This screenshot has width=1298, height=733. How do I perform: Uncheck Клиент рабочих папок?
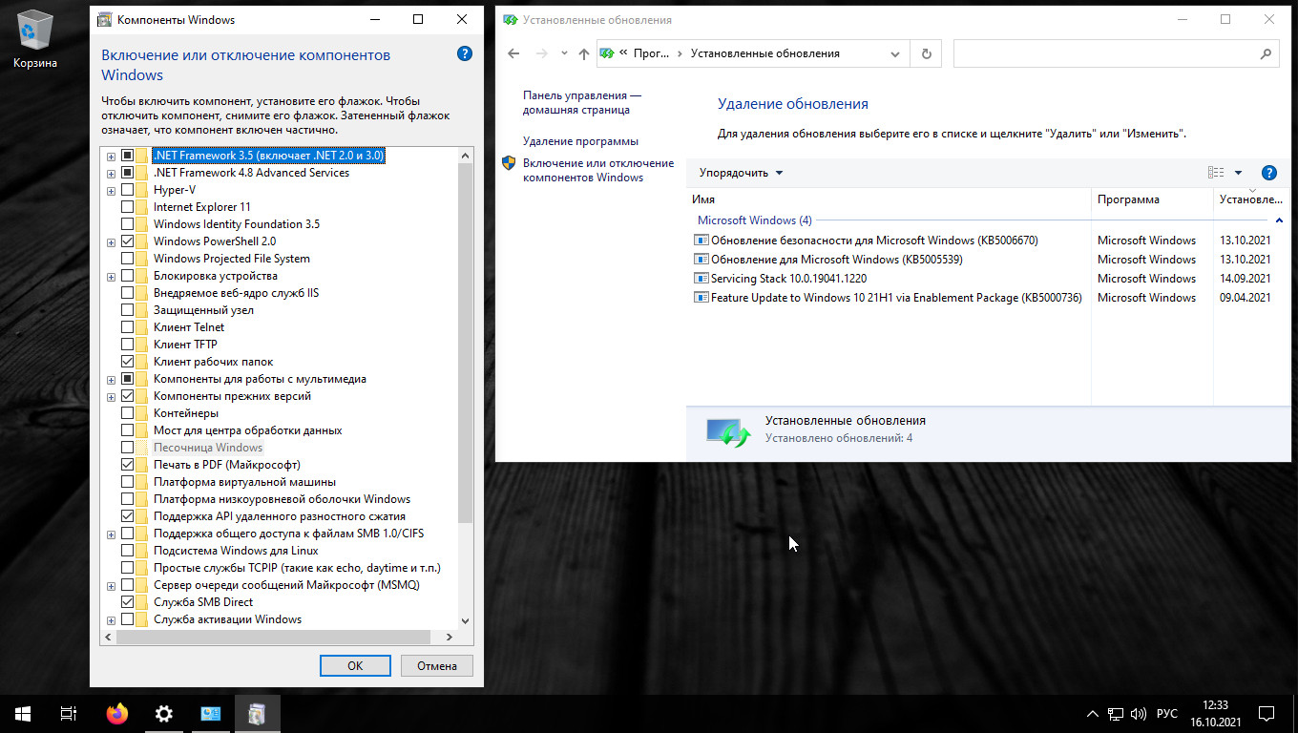127,362
